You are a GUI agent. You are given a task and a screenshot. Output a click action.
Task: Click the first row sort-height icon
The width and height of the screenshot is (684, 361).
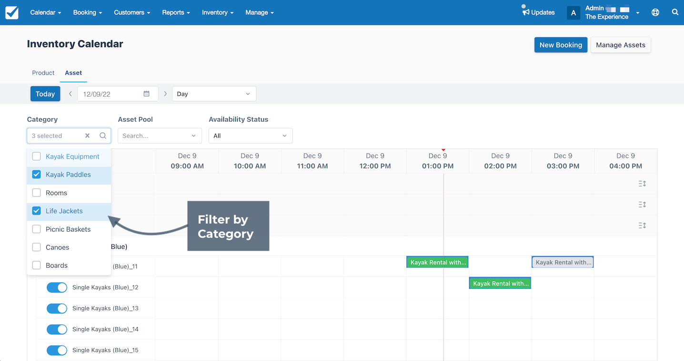(x=642, y=184)
